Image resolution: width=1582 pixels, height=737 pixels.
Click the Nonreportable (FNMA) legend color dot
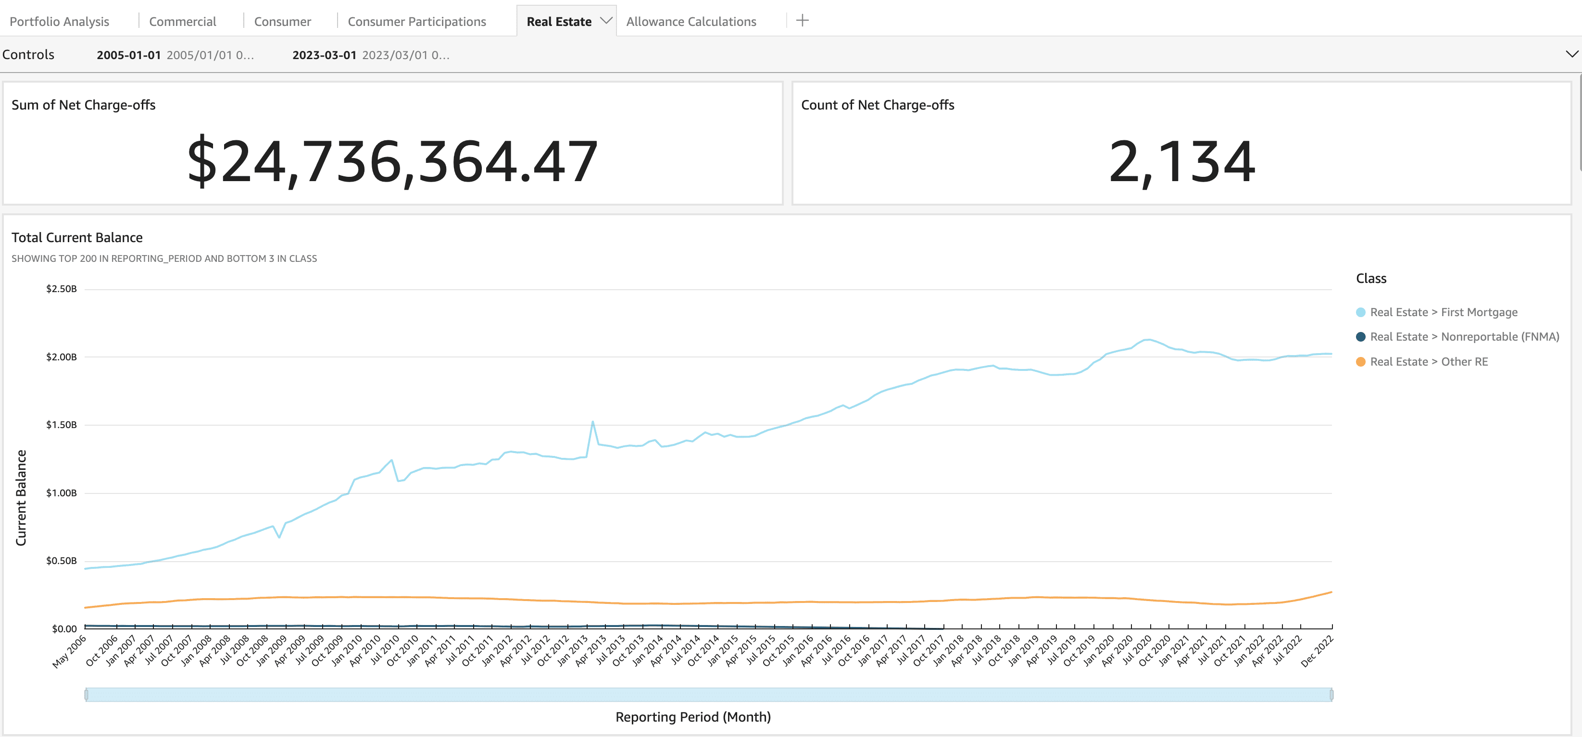point(1360,337)
